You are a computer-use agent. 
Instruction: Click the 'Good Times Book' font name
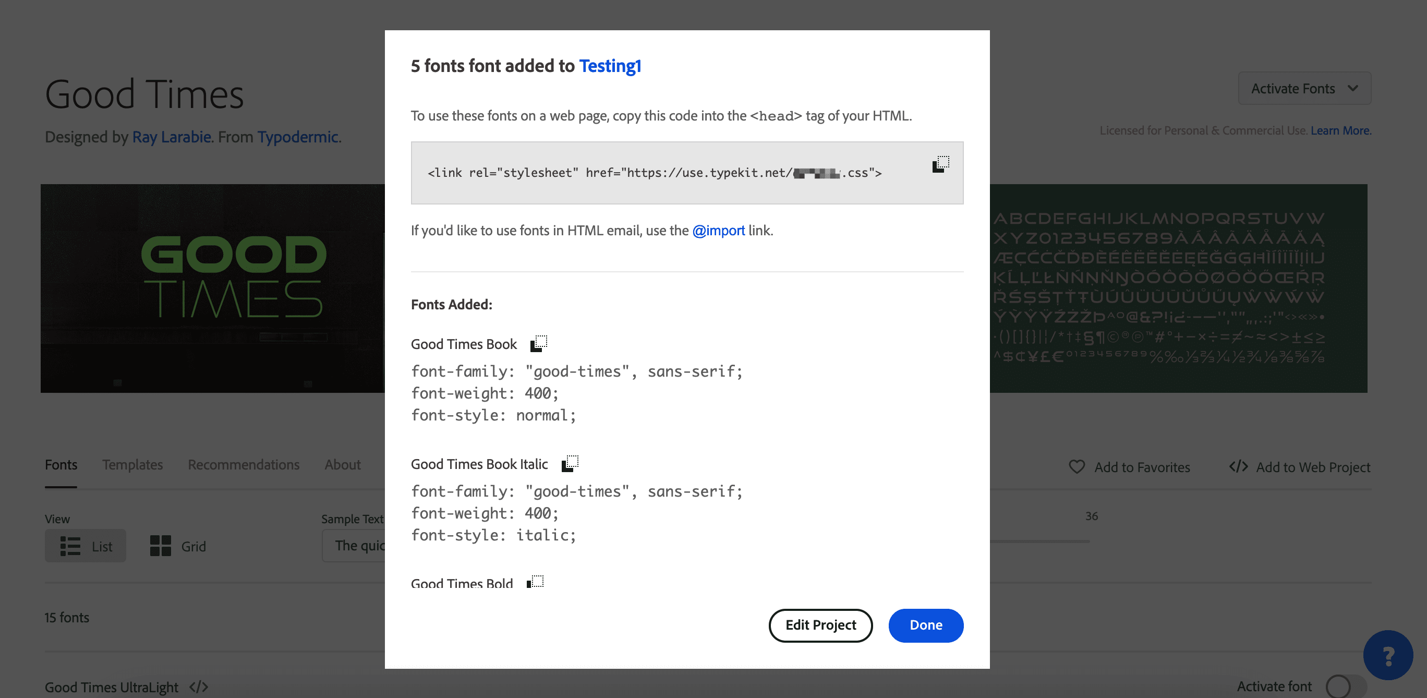click(x=464, y=344)
